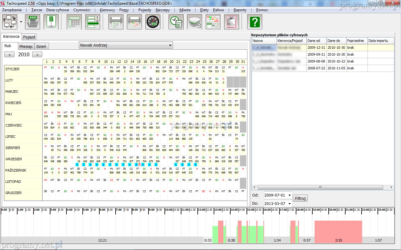
Task: Switch to the Miesiąc view tab
Action: [26, 46]
